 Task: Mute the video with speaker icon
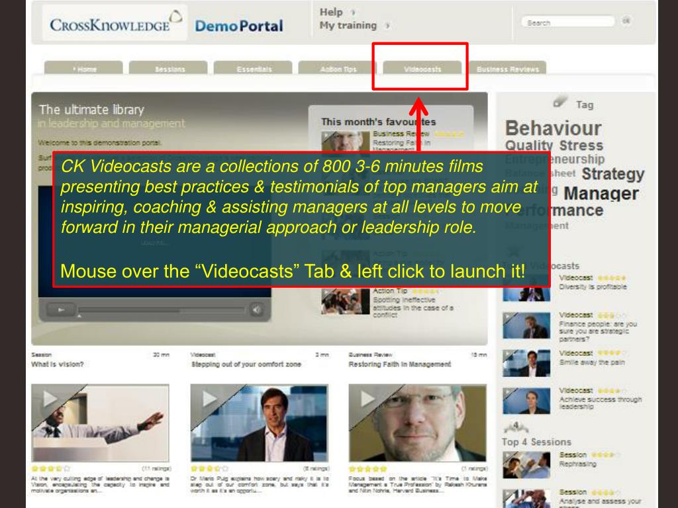click(x=256, y=310)
